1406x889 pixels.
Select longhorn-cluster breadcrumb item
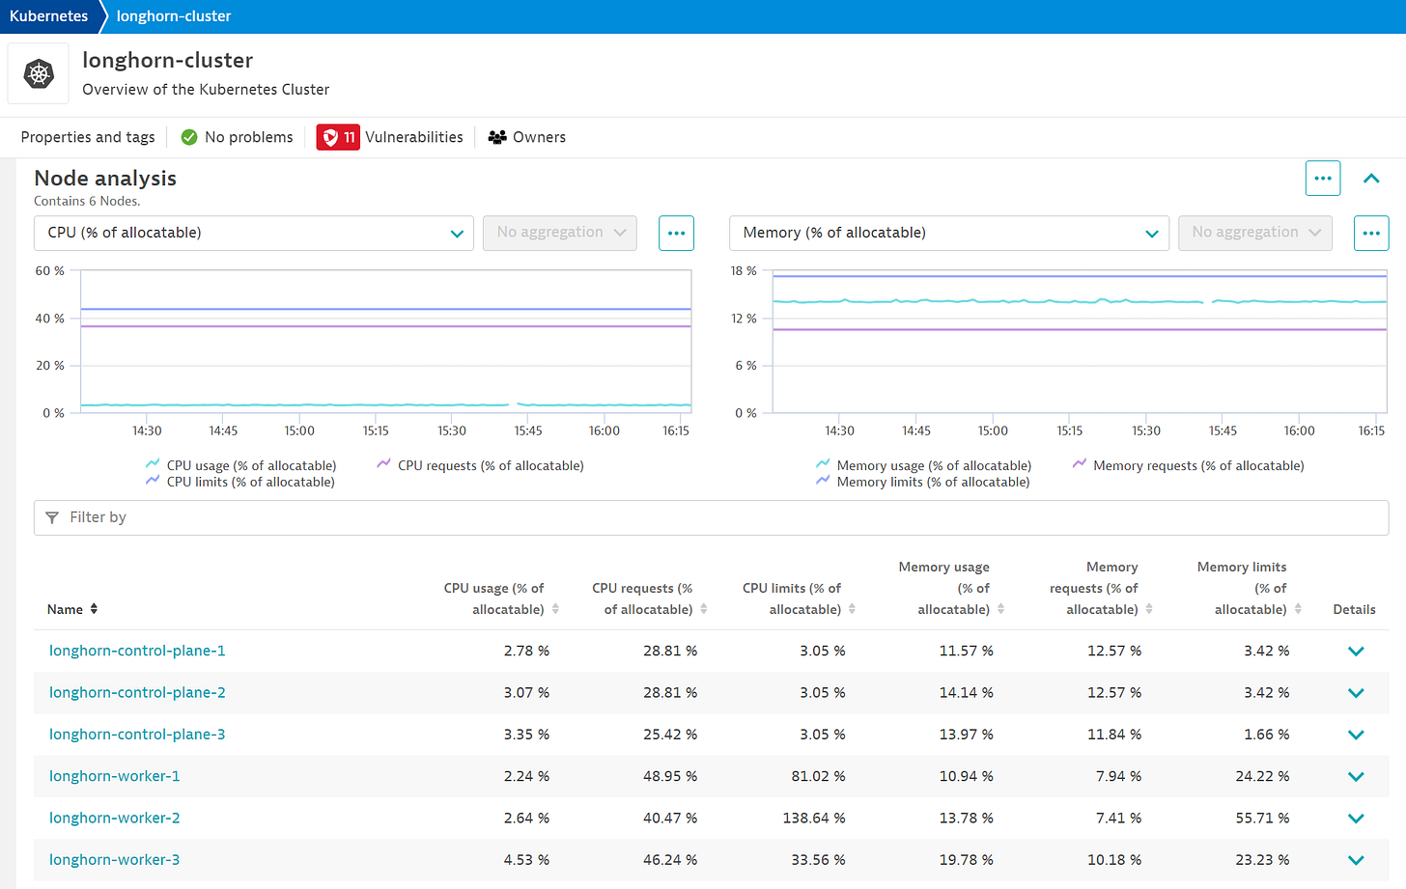pos(174,16)
